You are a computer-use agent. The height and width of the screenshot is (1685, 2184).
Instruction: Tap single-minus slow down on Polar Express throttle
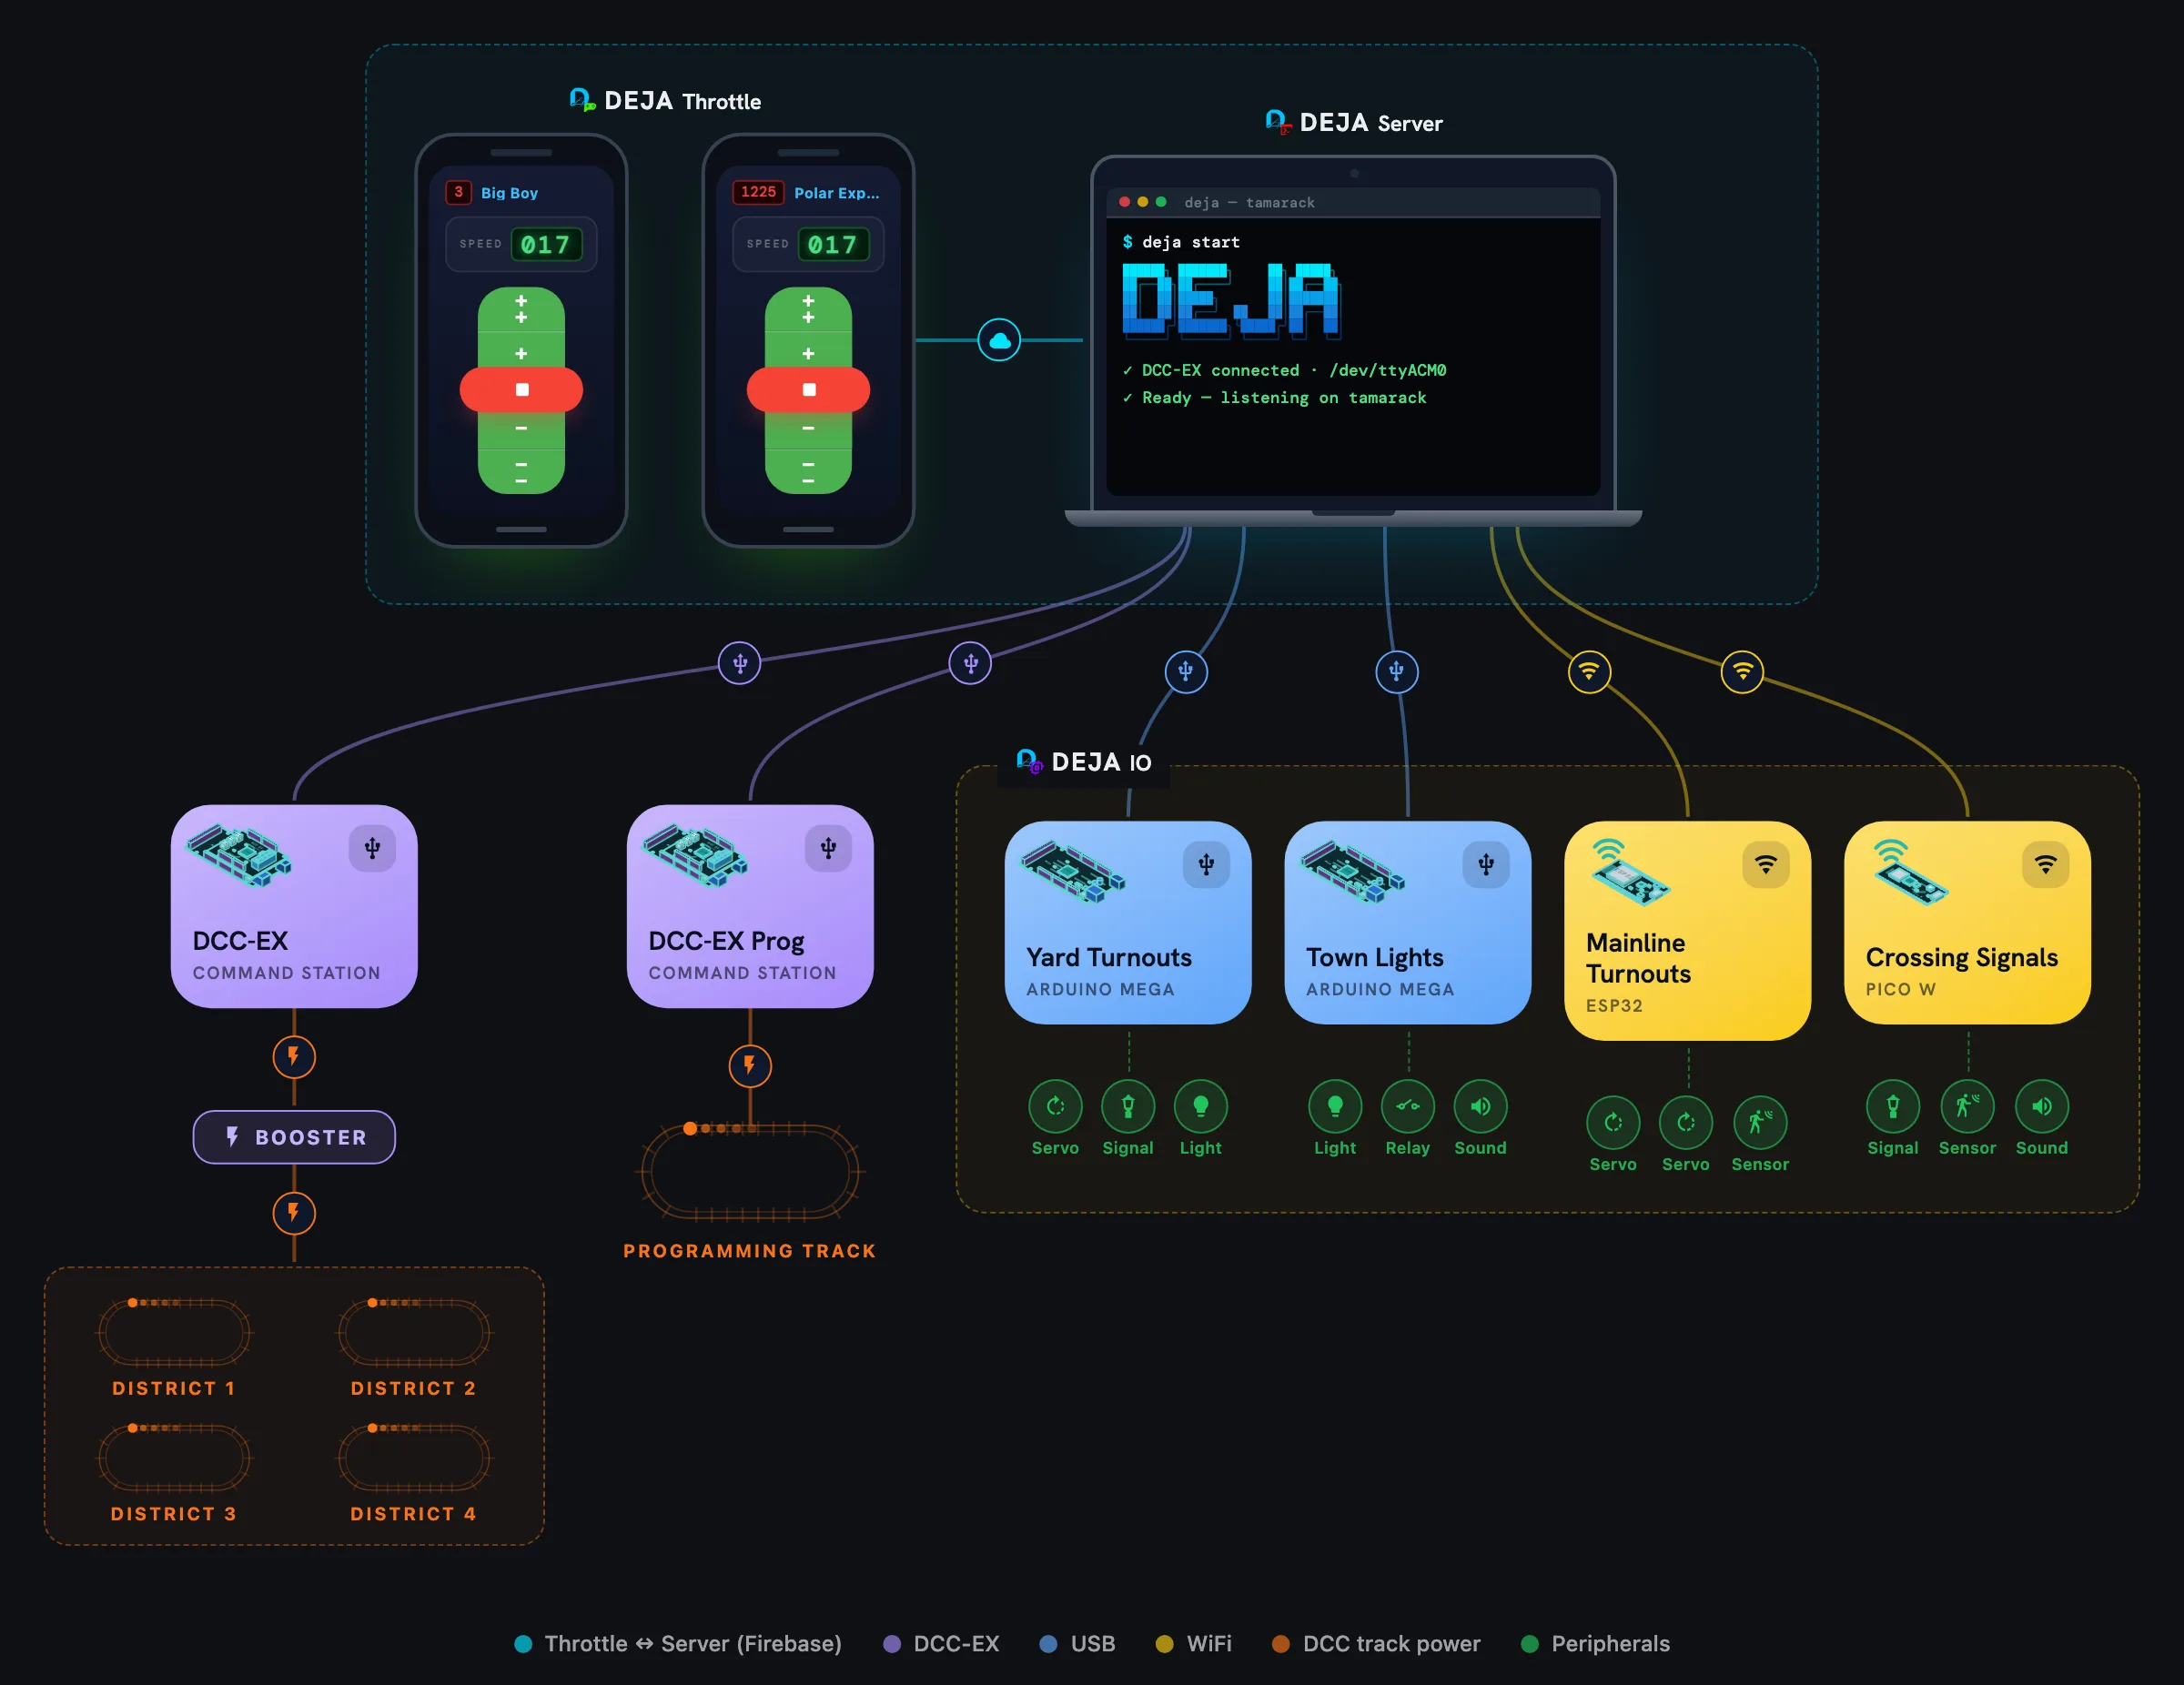pos(808,428)
